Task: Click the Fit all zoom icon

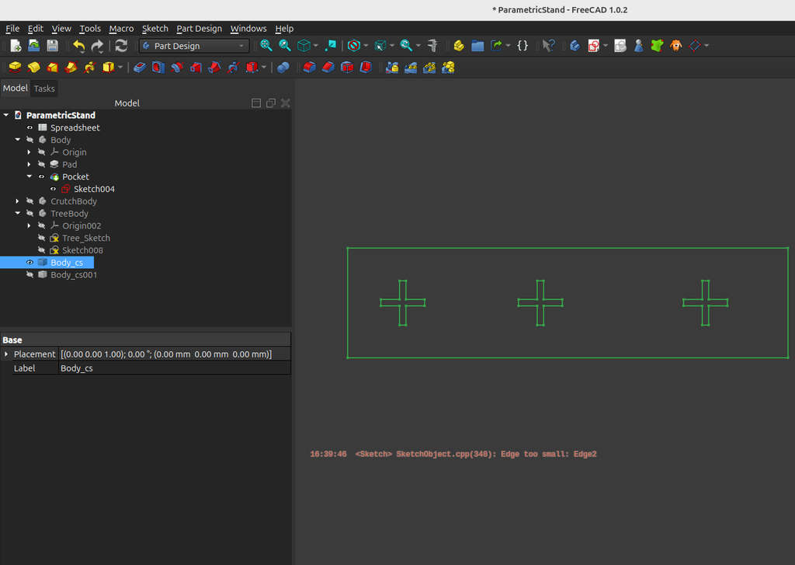Action: pyautogui.click(x=266, y=46)
